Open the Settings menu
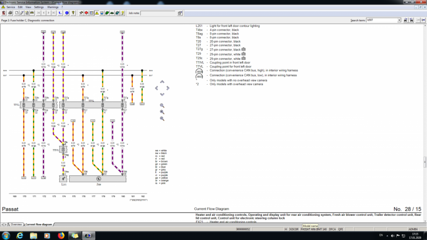 [x=39, y=7]
